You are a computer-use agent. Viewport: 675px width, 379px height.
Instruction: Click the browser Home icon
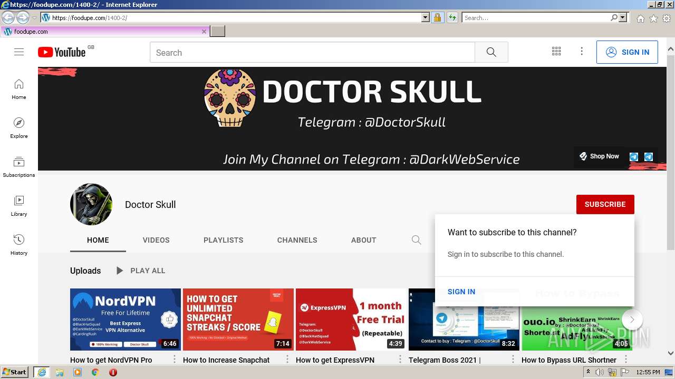(x=640, y=18)
